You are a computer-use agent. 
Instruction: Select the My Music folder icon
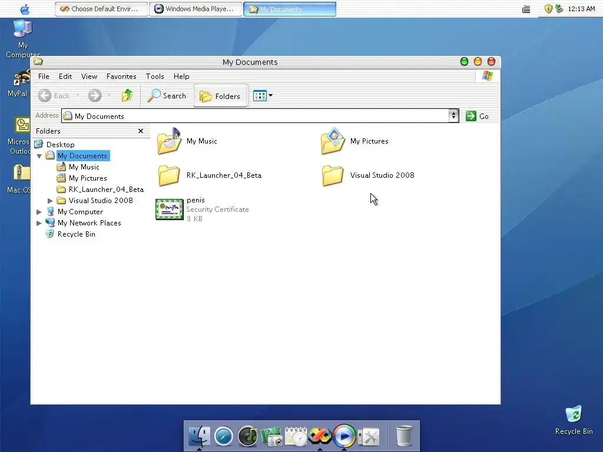tap(169, 141)
